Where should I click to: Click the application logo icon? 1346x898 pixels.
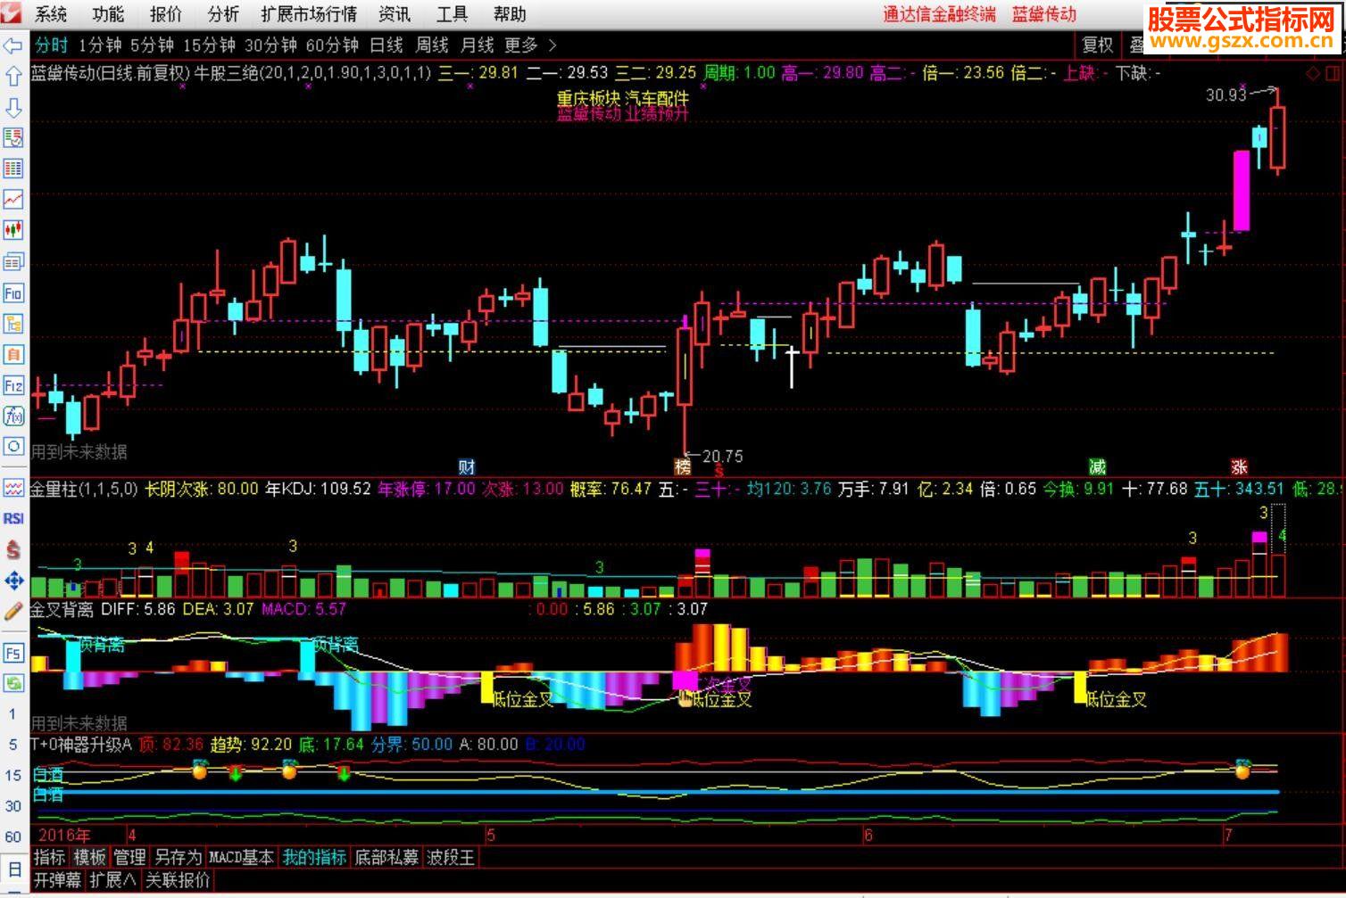[x=12, y=12]
